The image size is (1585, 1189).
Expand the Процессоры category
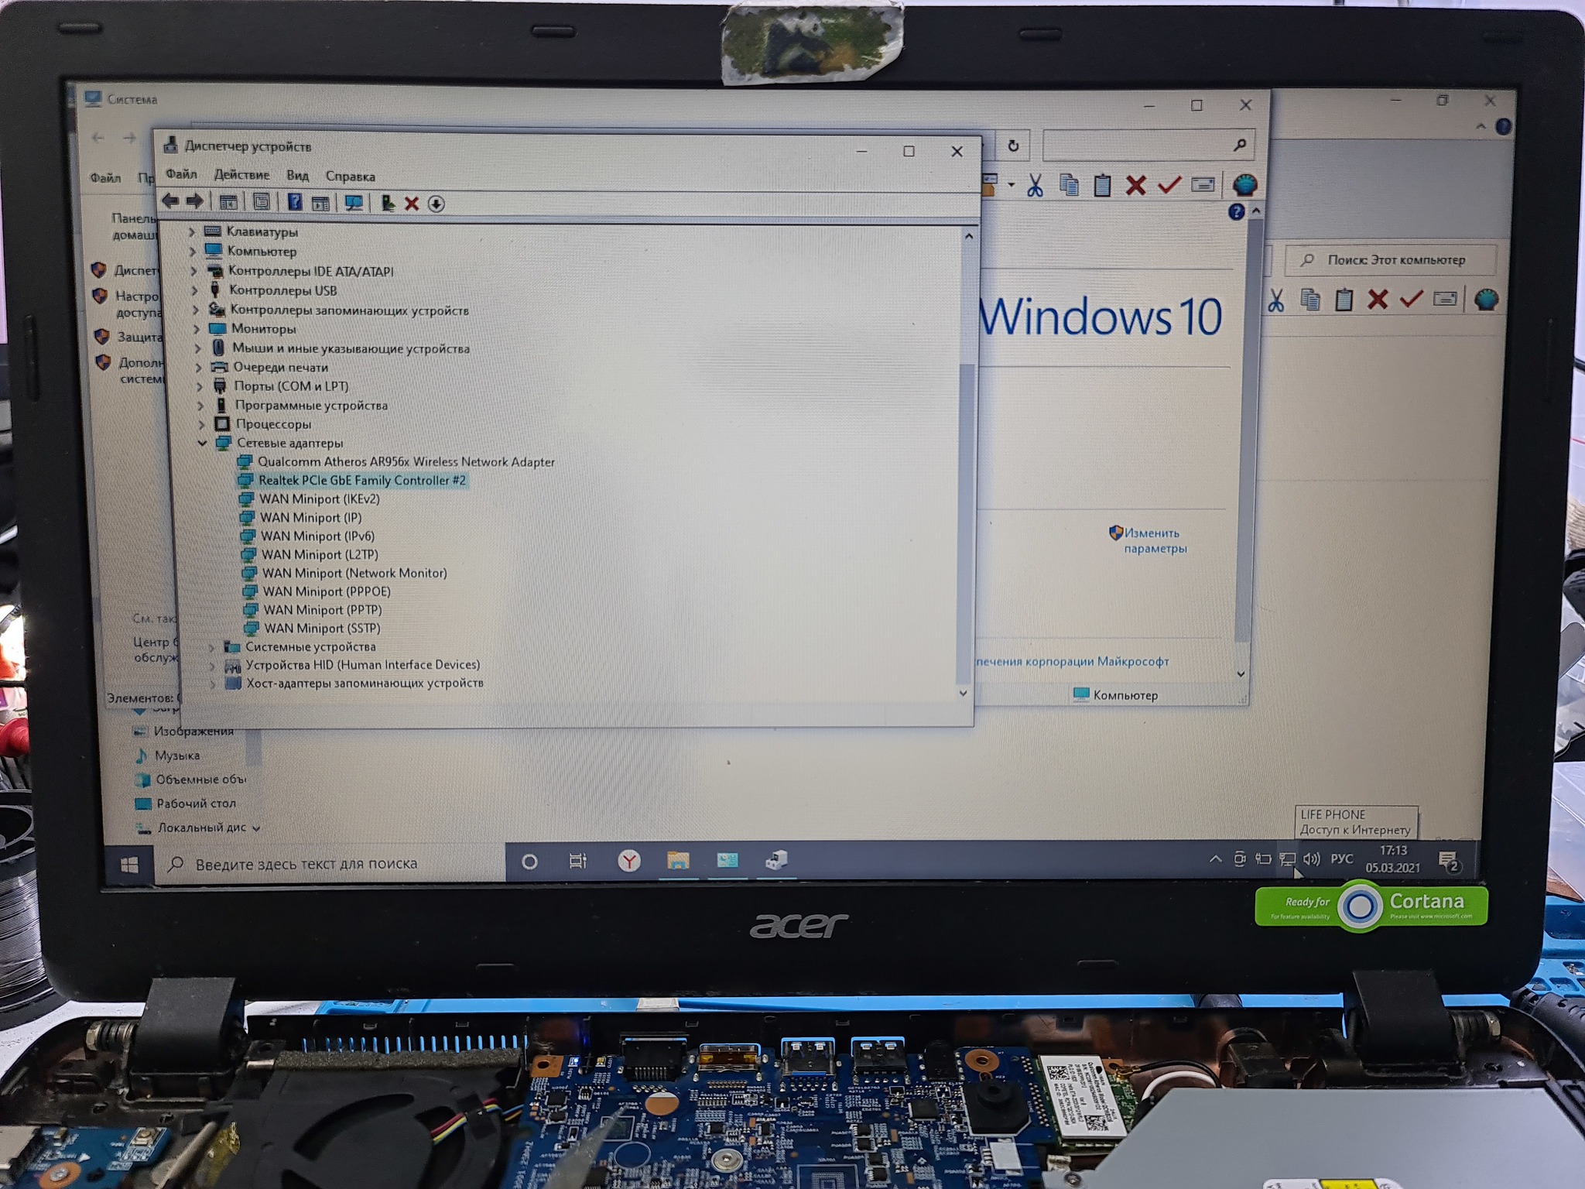click(x=201, y=424)
